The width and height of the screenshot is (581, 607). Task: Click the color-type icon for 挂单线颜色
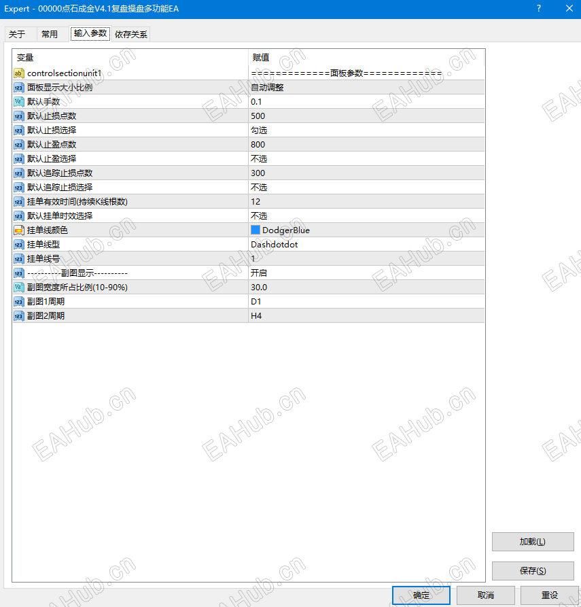point(18,230)
